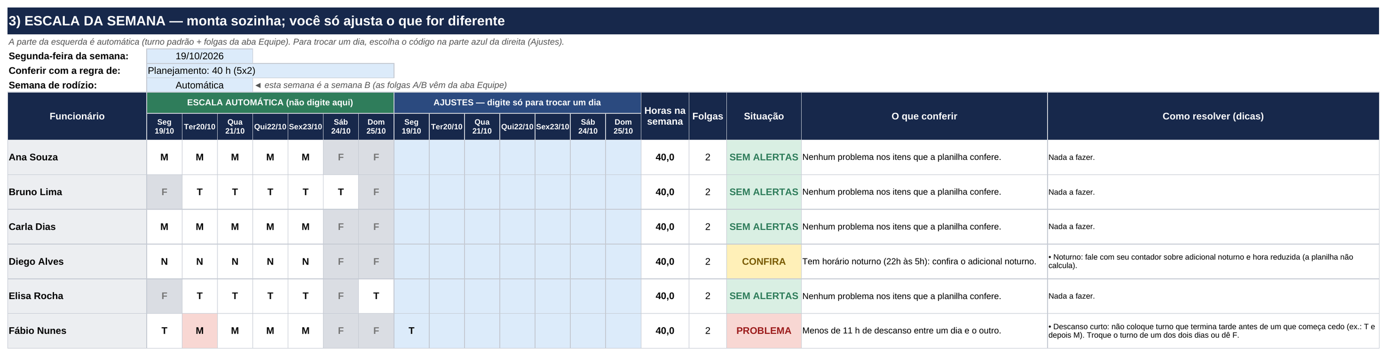Select the Monday date cell 19/10/2026

point(199,56)
